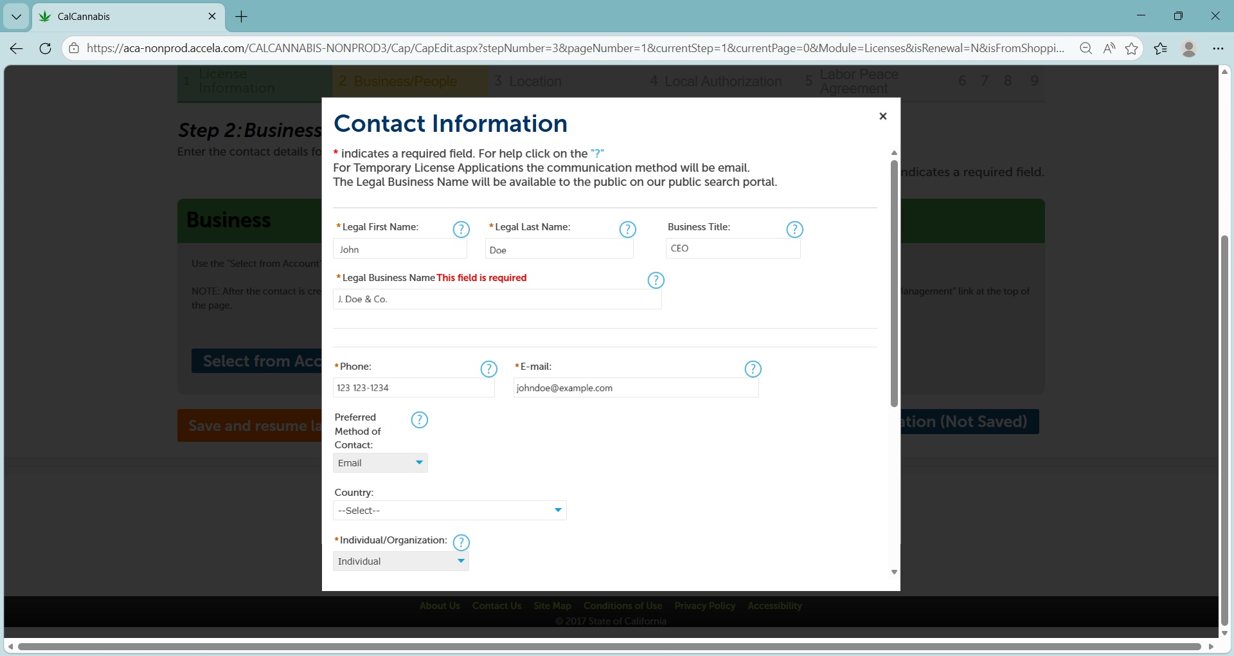This screenshot has height=656, width=1234.
Task: Open the Contact Us footer link
Action: point(497,606)
